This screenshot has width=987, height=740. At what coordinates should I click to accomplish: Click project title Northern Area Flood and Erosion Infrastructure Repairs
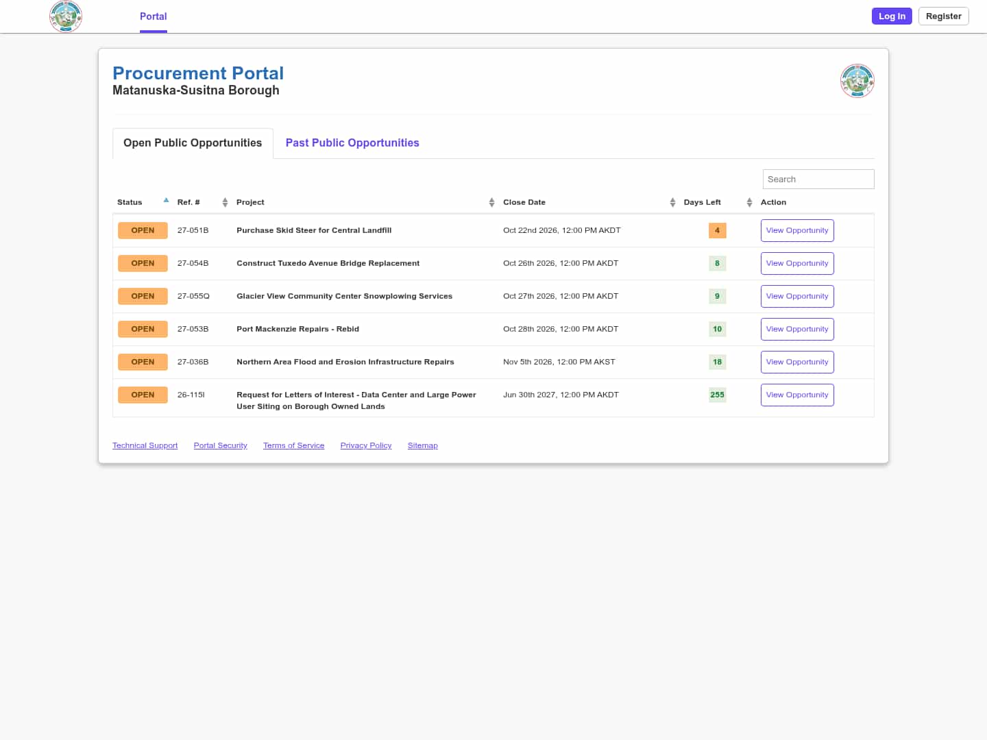(345, 362)
